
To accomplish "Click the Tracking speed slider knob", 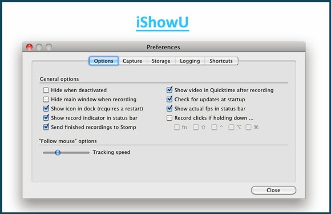I will (58, 152).
